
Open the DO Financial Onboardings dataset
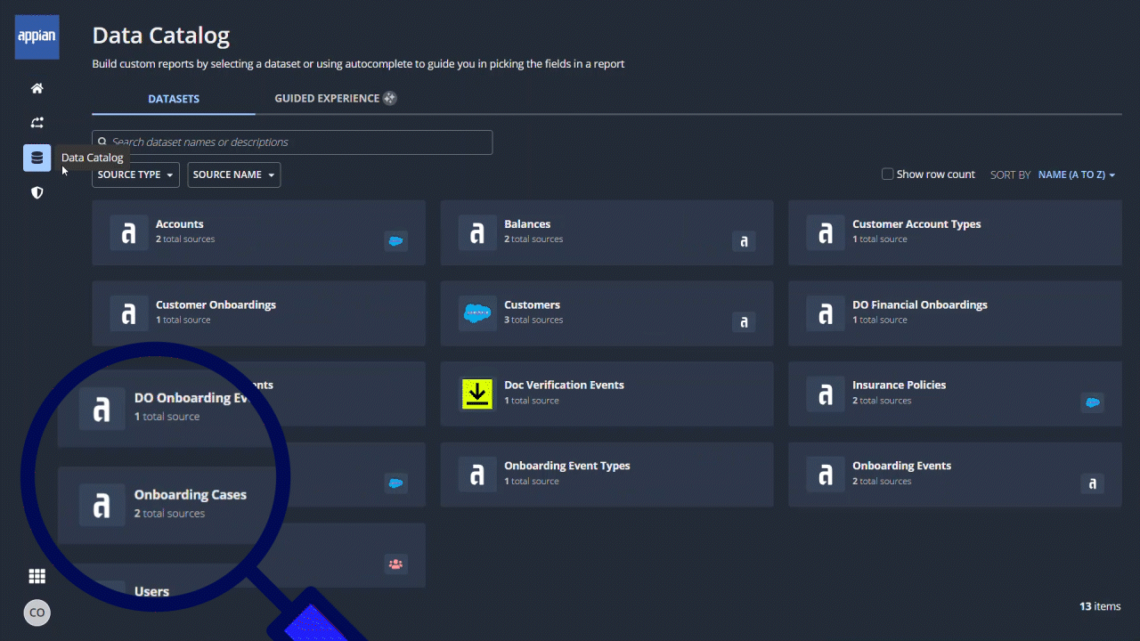coord(955,313)
